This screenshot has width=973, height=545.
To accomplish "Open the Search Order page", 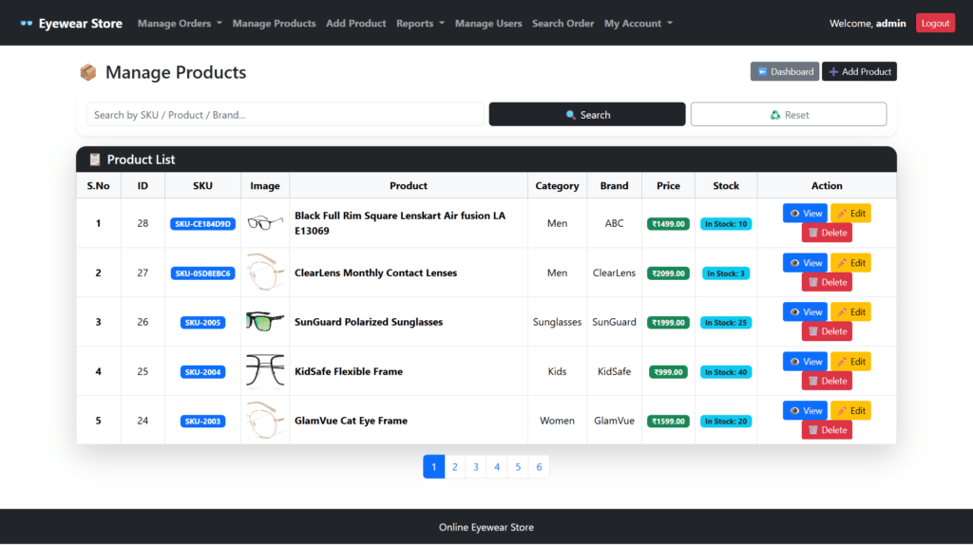I will click(563, 23).
